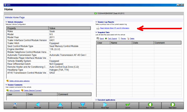
Task: Click the VIN text in the header bar
Action: 111,13
